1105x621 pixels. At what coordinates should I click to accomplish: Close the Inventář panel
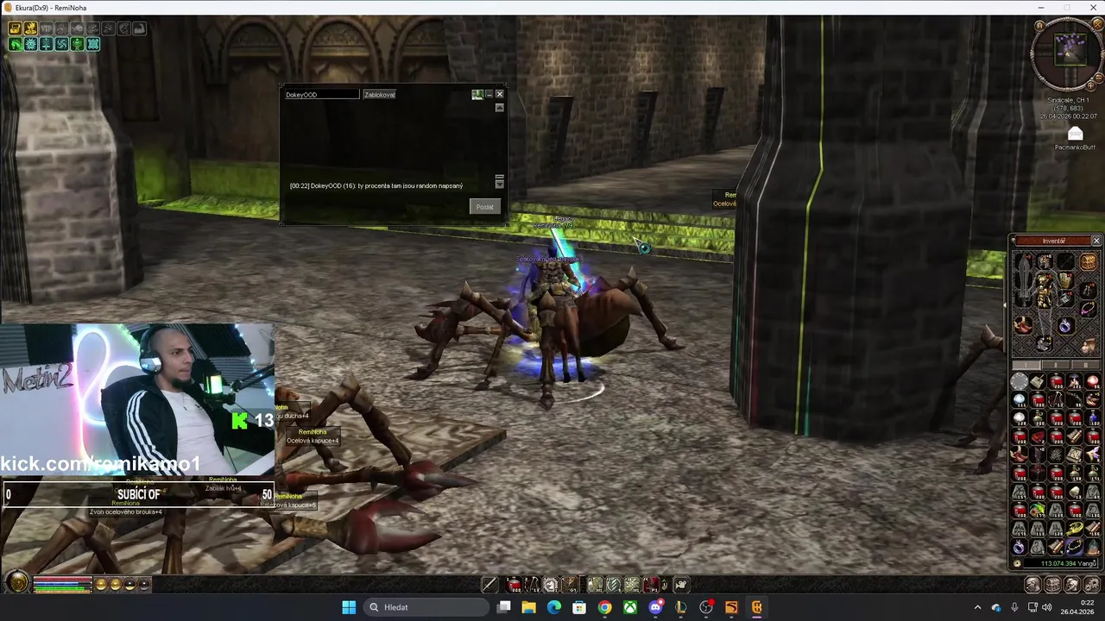pyautogui.click(x=1096, y=241)
